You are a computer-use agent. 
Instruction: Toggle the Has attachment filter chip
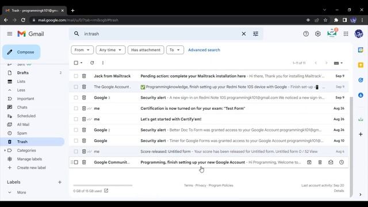(145, 50)
